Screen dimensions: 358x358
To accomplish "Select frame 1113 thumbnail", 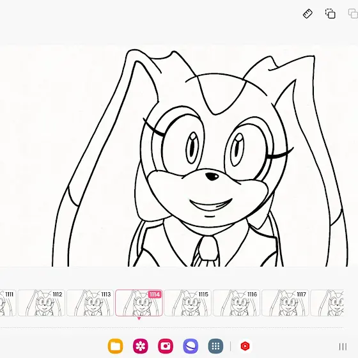I will pos(90,303).
